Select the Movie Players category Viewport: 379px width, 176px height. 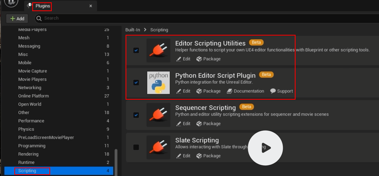click(59, 79)
